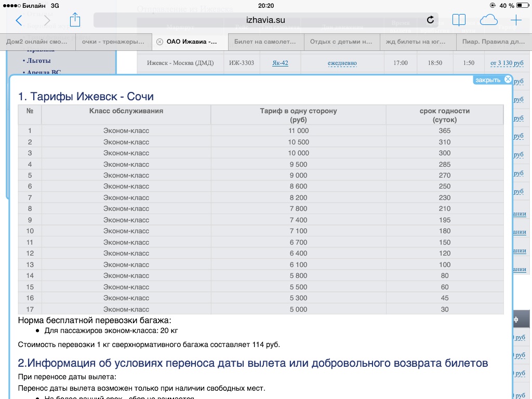Viewport: 532px width, 399px height.
Task: Tap the ИЖ-3303 flight number
Action: 242,63
